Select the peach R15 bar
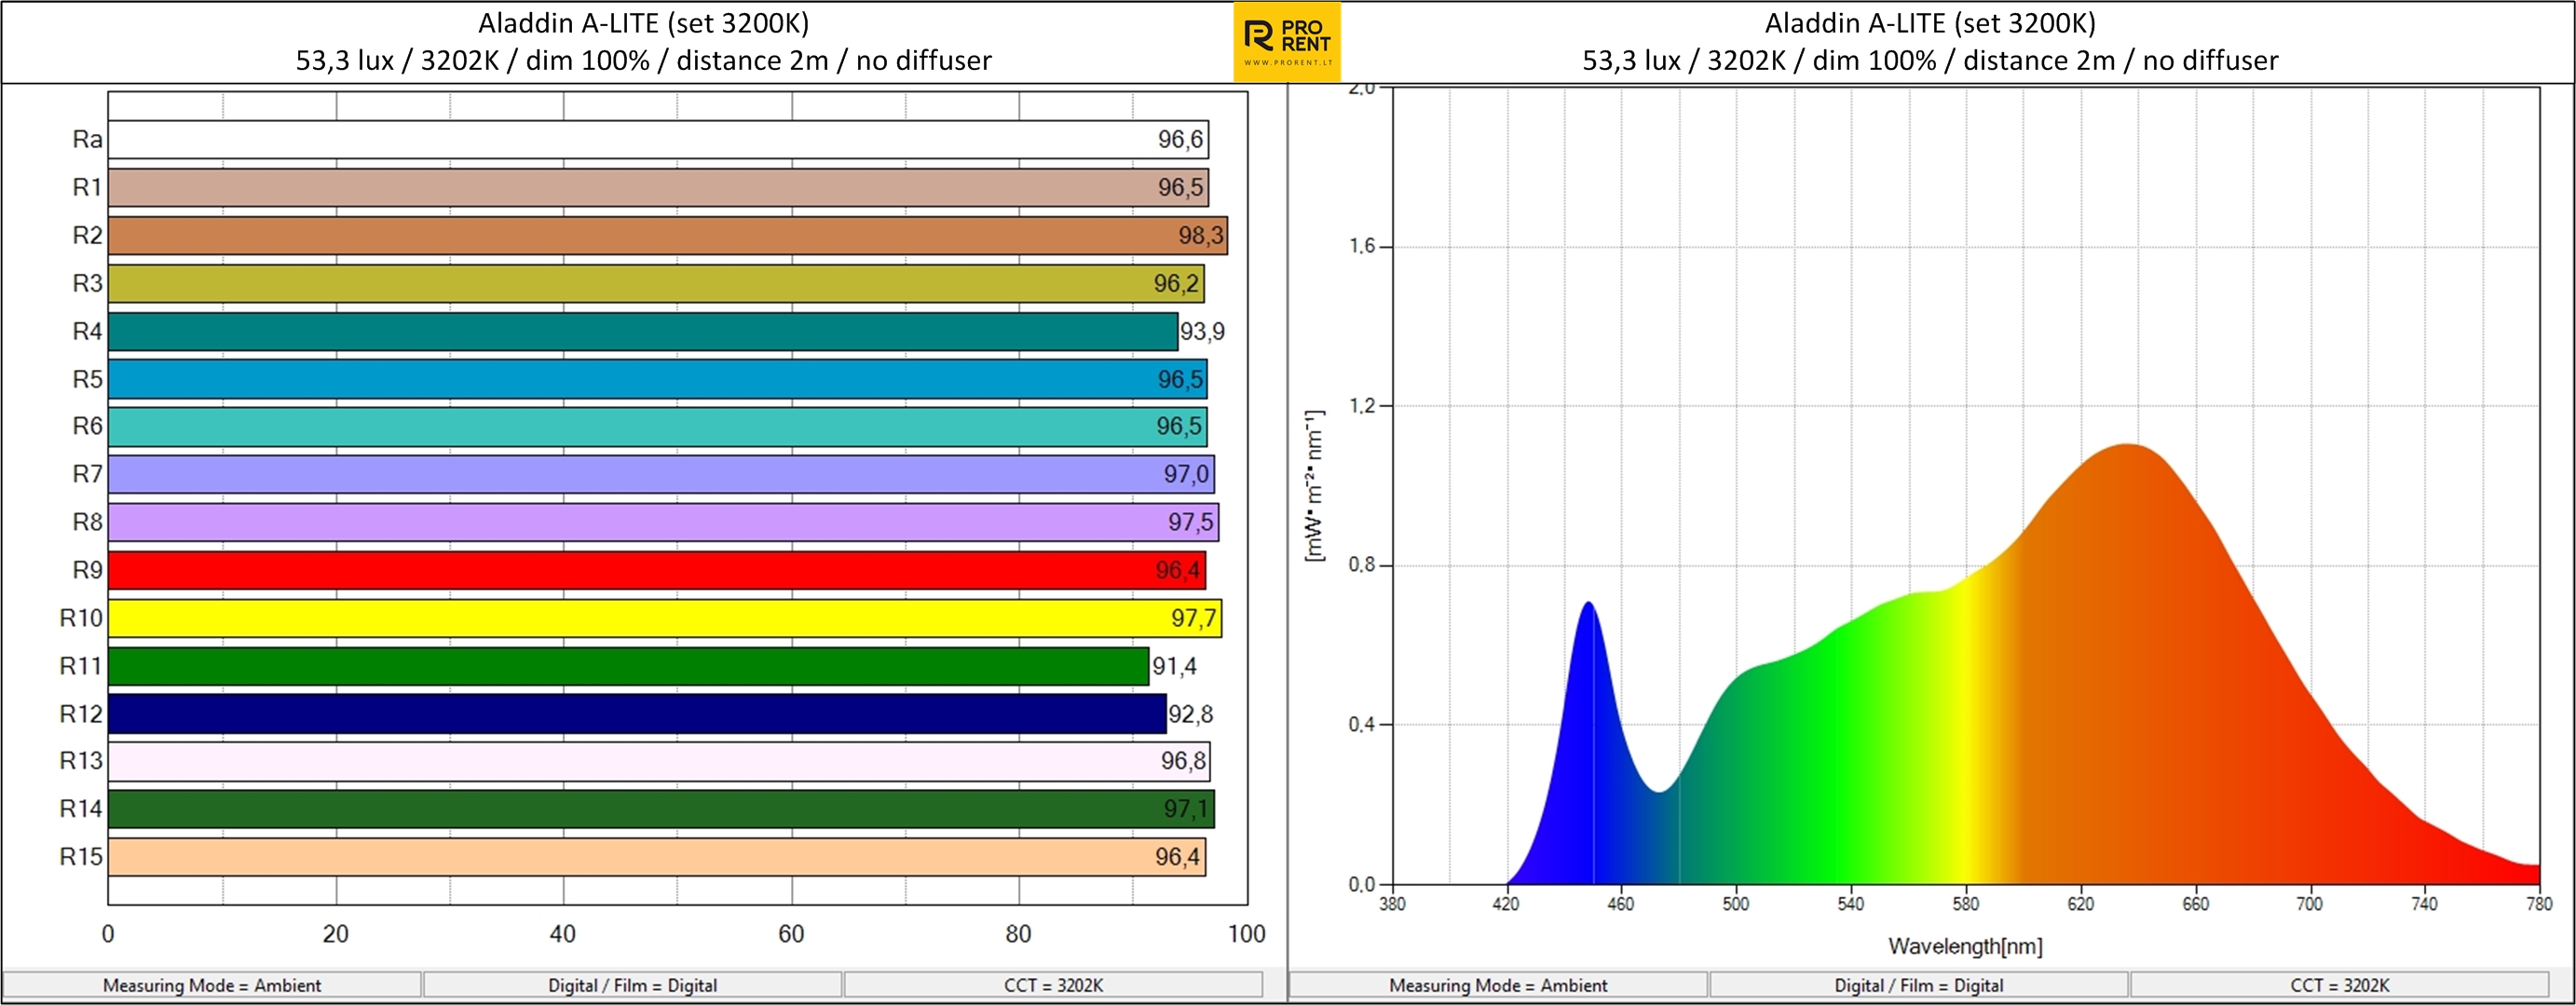 pyautogui.click(x=657, y=857)
